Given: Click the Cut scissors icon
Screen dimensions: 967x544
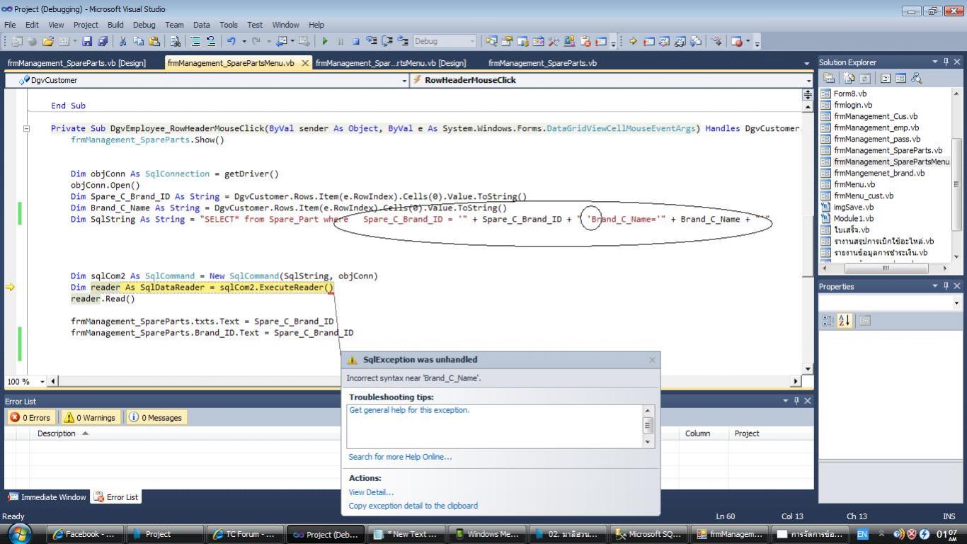Looking at the screenshot, I should pos(123,42).
